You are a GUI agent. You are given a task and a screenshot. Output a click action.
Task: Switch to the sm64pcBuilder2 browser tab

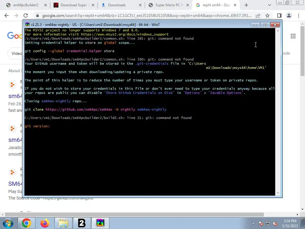tap(25, 5)
